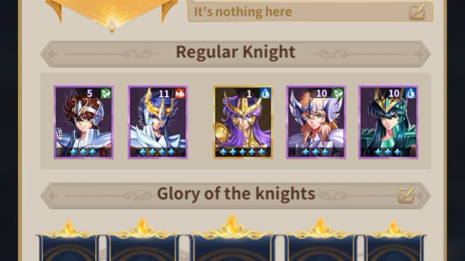Tap the water element icon on the gold knight
The width and height of the screenshot is (465, 261).
[x=265, y=93]
